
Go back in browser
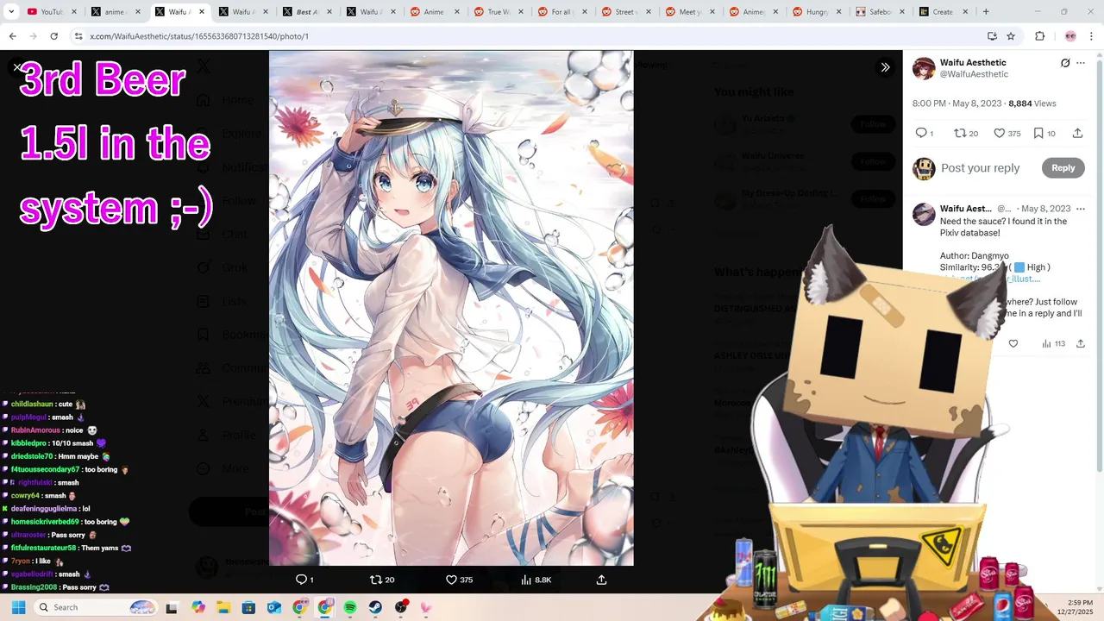tap(12, 36)
